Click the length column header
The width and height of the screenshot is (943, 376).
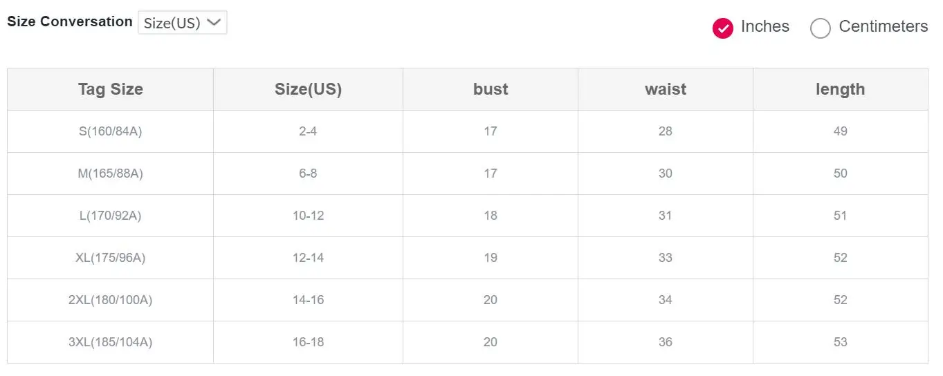click(x=841, y=89)
